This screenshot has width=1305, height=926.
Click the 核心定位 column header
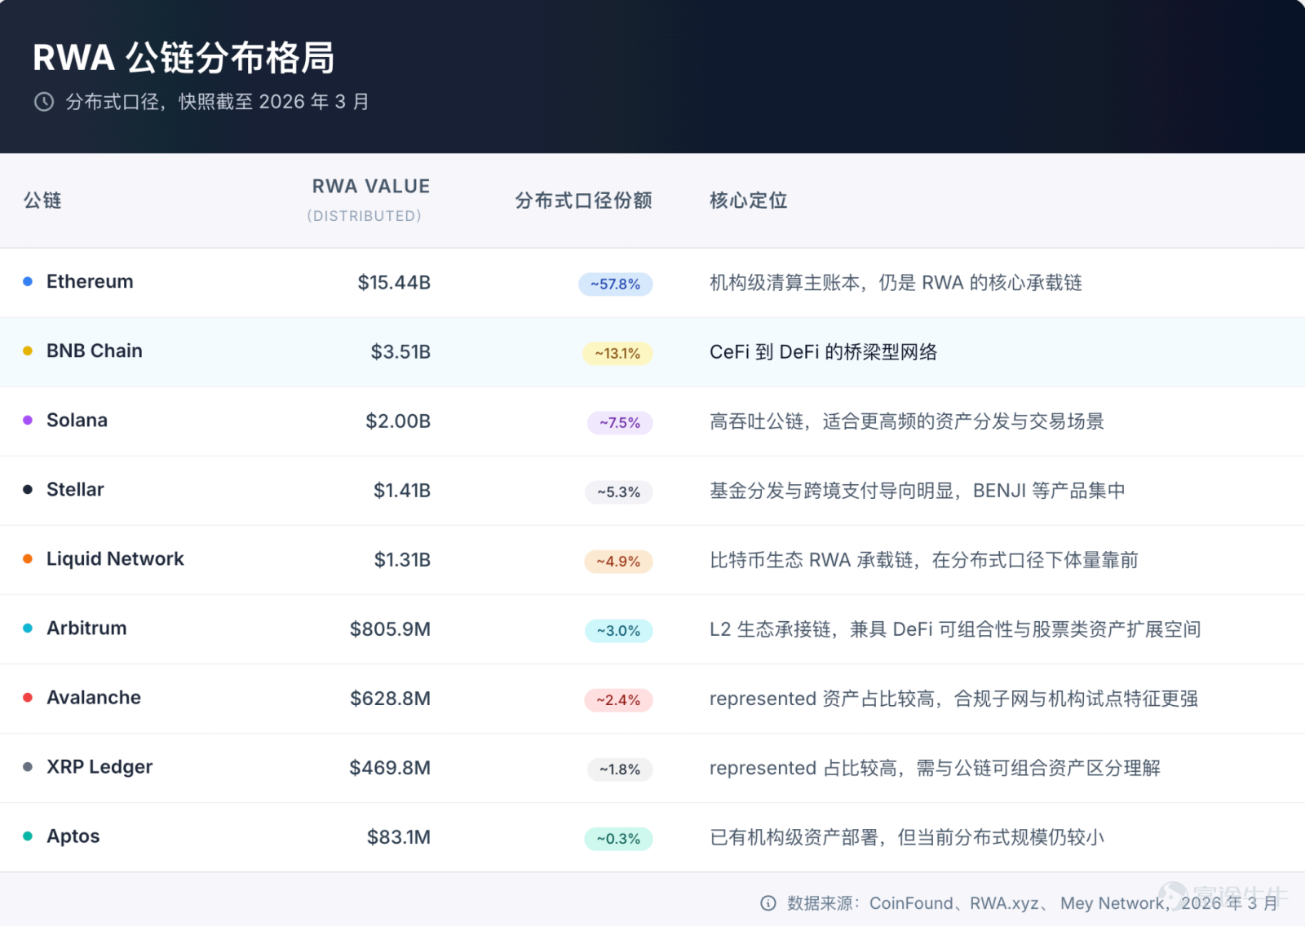tap(749, 201)
